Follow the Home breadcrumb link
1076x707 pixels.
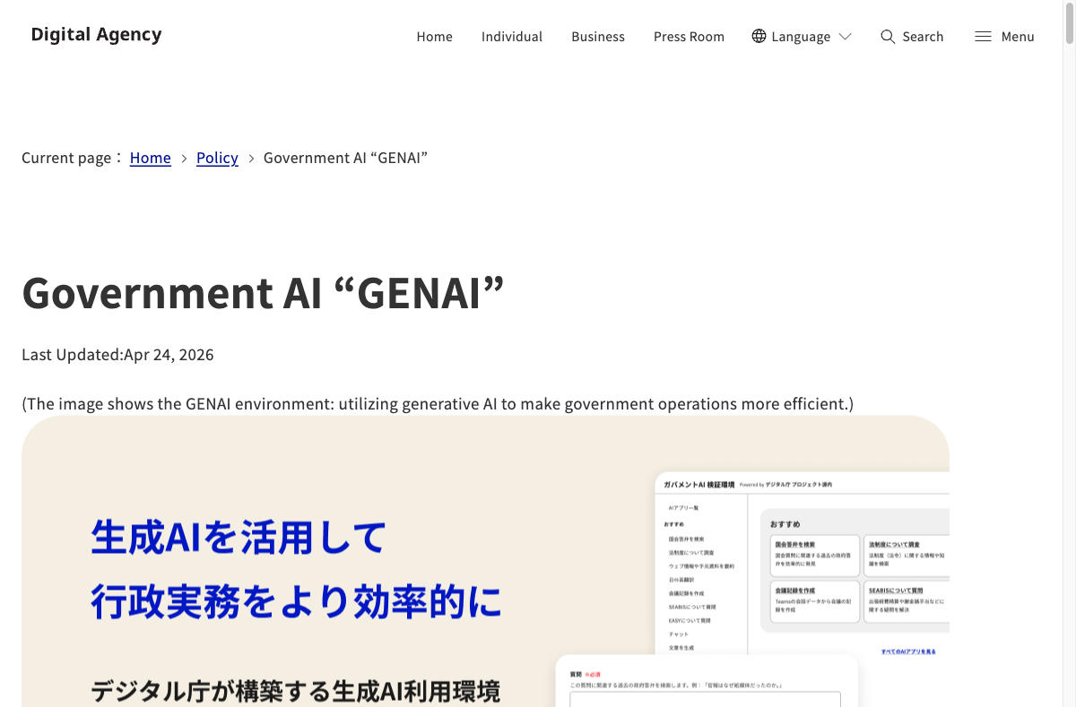[x=151, y=158]
